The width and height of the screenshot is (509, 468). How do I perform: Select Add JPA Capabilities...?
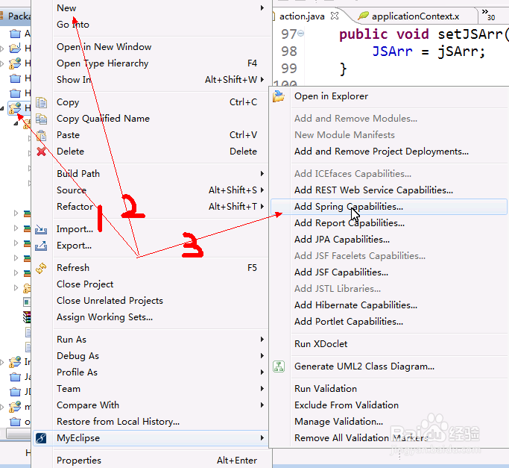(389, 240)
